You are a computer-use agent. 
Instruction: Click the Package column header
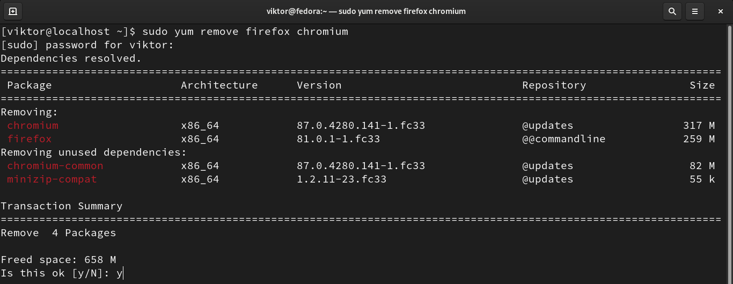click(x=30, y=85)
